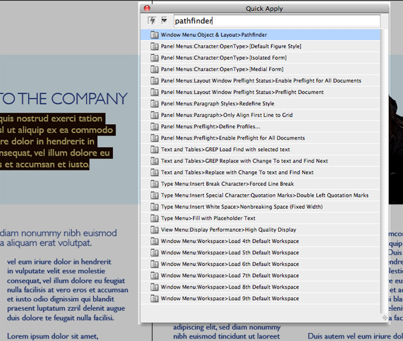Viewport: 403px width, 341px height.
Task: Click icon next to Preflight Document entry
Action: pos(154,92)
